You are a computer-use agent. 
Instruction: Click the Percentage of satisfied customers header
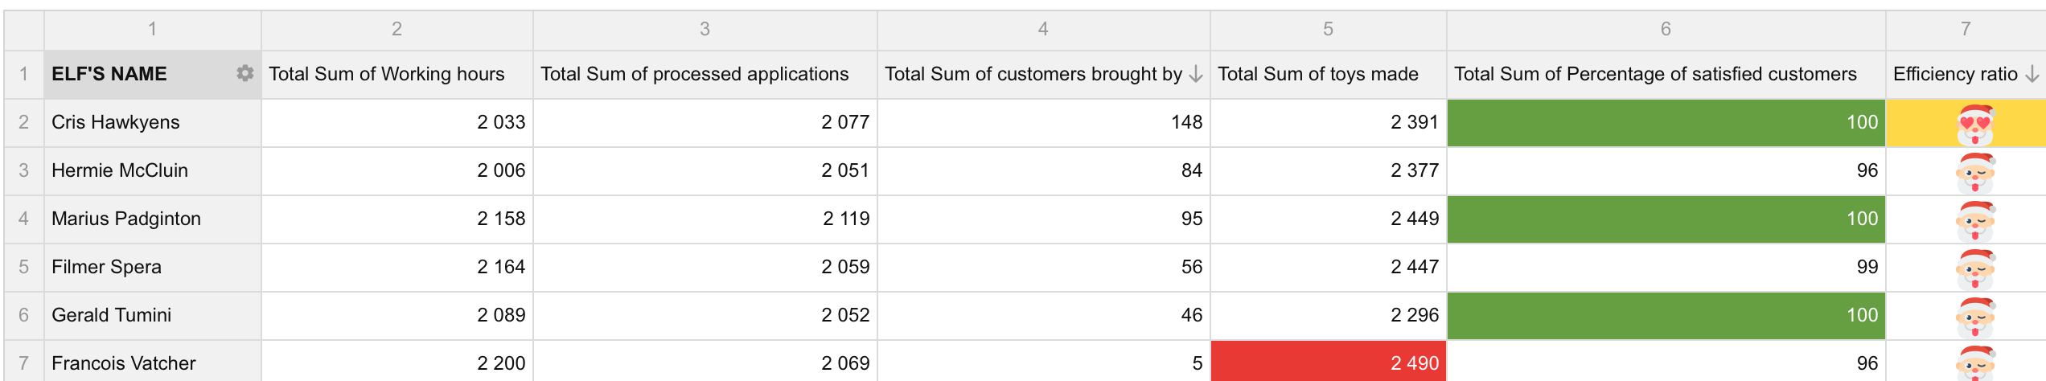[x=1656, y=74]
